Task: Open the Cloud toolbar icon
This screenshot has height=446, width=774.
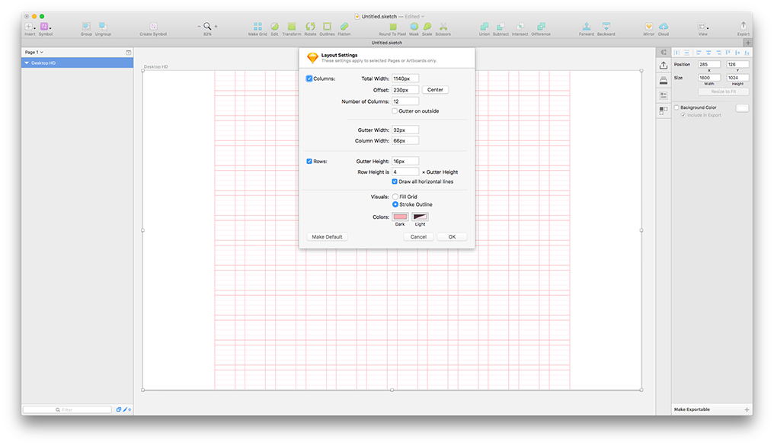Action: point(664,26)
